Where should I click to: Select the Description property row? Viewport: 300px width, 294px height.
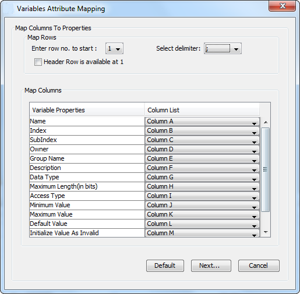(87, 168)
